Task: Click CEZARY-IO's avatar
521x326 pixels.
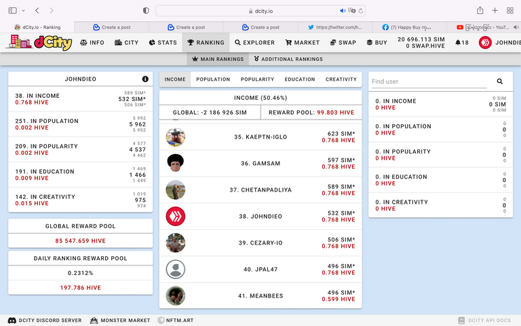Action: (x=176, y=243)
